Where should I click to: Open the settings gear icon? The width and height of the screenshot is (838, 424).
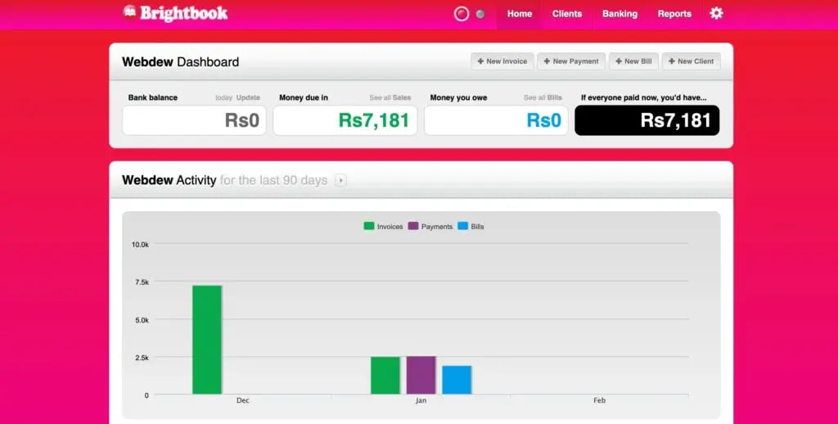coord(716,13)
